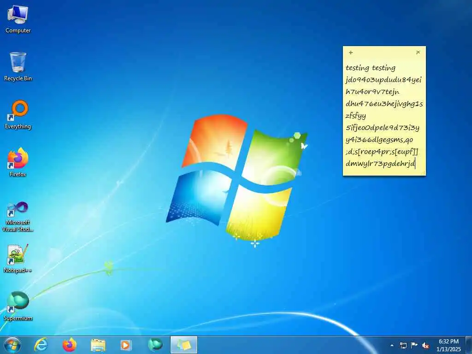The width and height of the screenshot is (472, 354).
Task: Open Windows Explorer from the taskbar
Action: (98, 345)
